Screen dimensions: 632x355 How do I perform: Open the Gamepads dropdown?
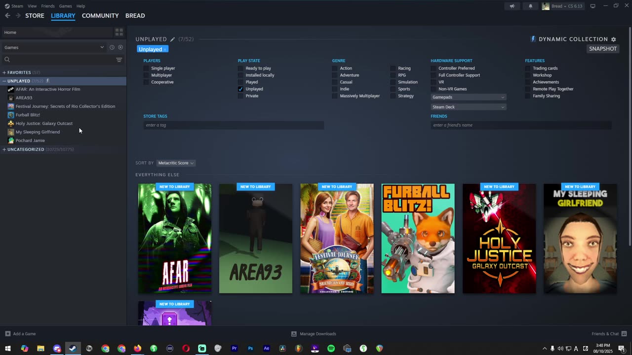[468, 97]
